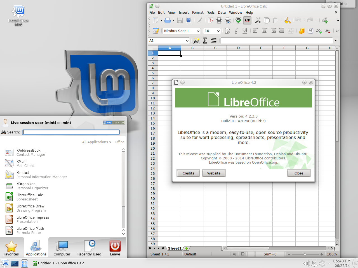The height and width of the screenshot is (268, 358).
Task: Open the Font Size dropdown
Action: (x=218, y=31)
